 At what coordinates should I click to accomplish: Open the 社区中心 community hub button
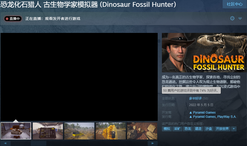234,4
